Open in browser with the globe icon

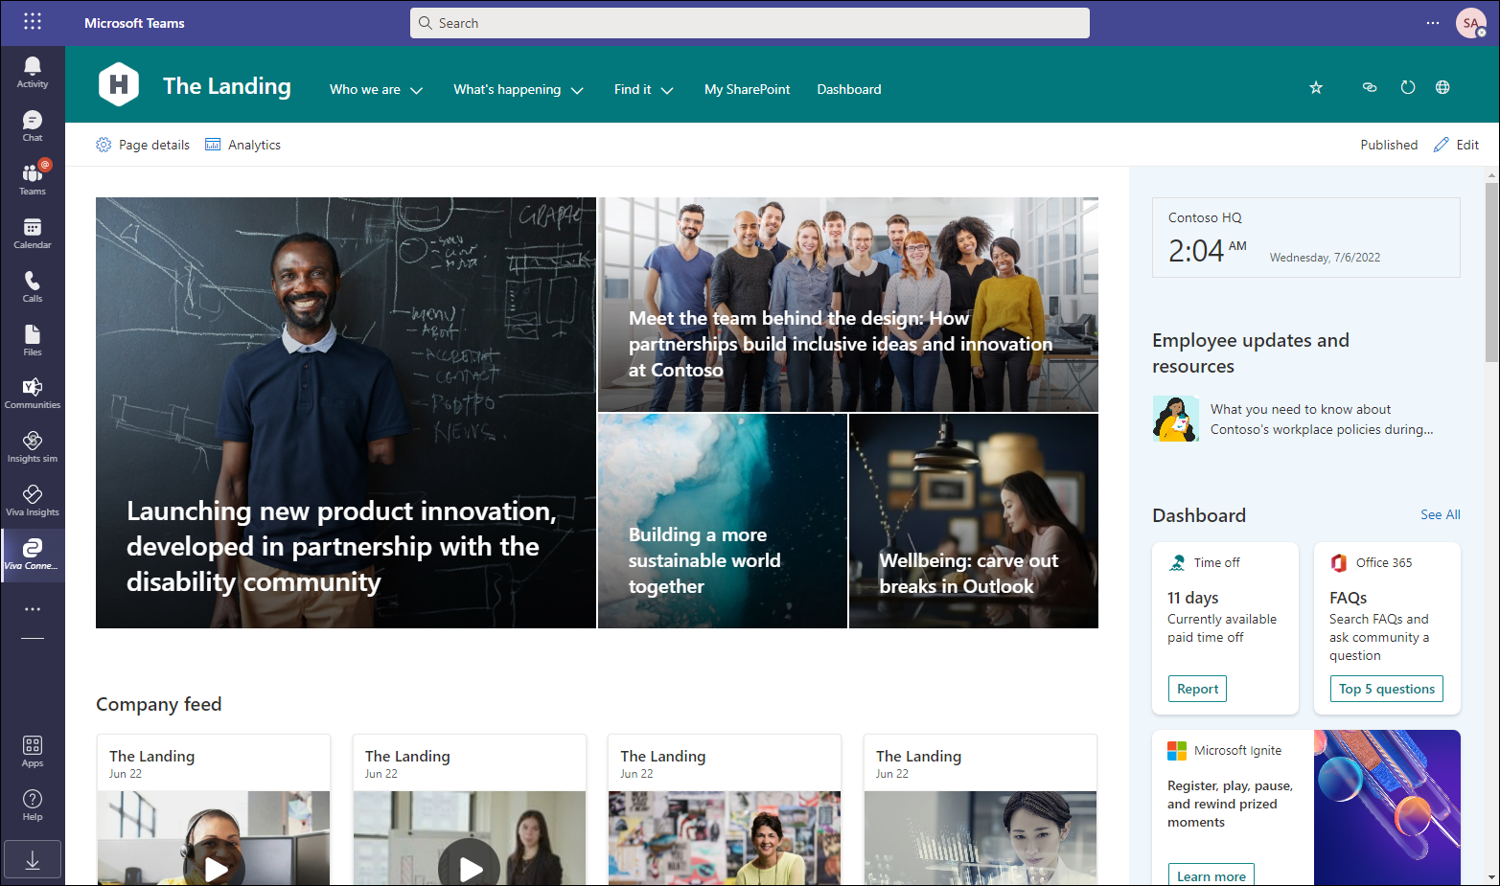pos(1442,87)
